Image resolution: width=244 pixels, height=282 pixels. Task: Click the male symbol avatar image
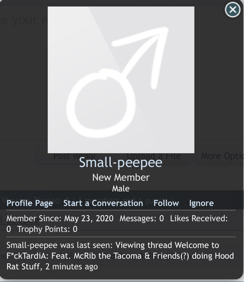click(121, 80)
